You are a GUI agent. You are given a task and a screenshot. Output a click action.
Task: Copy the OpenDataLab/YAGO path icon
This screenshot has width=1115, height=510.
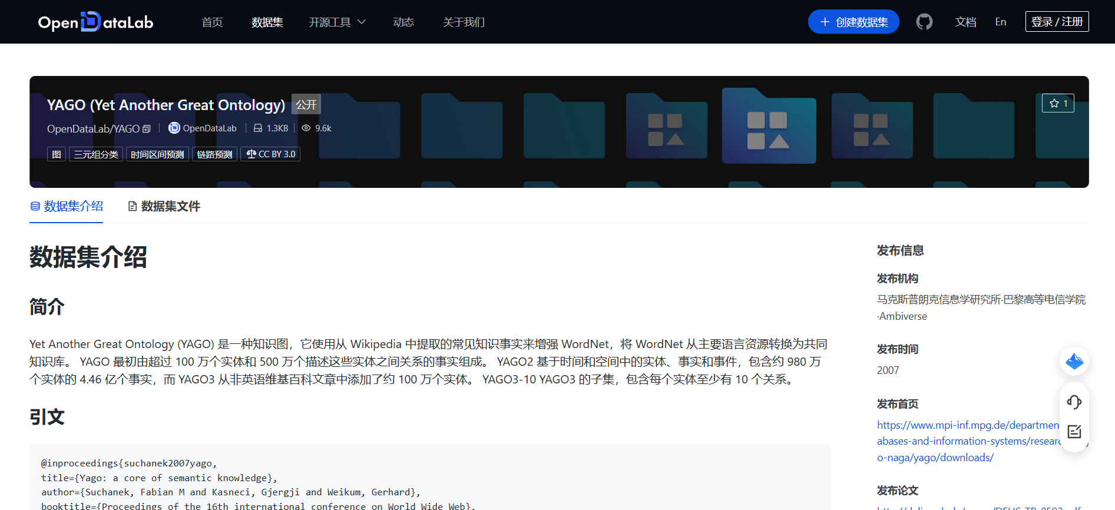147,129
